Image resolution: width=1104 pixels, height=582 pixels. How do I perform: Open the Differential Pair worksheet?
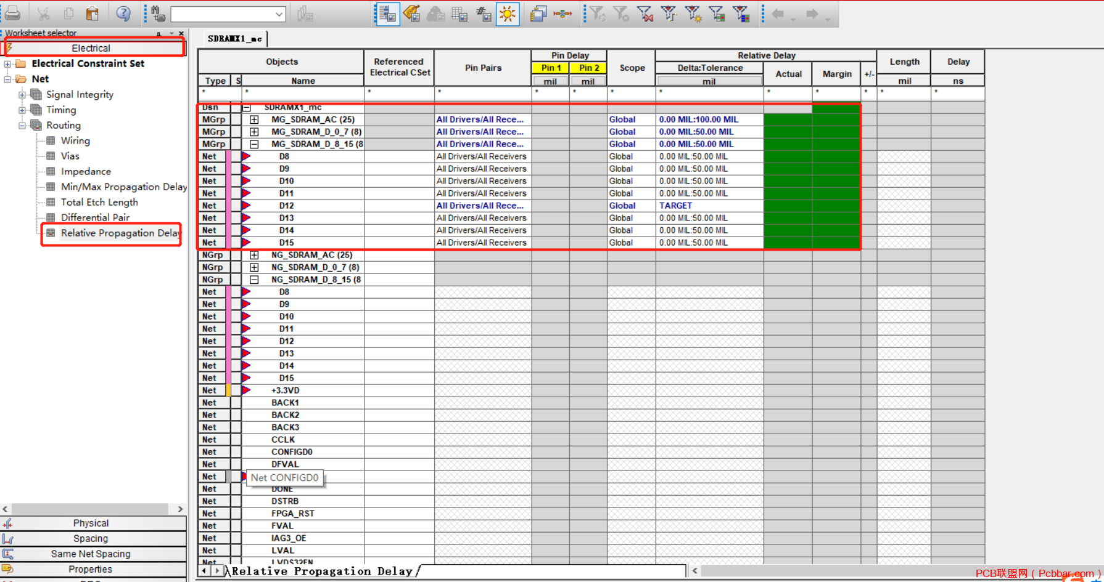tap(95, 217)
